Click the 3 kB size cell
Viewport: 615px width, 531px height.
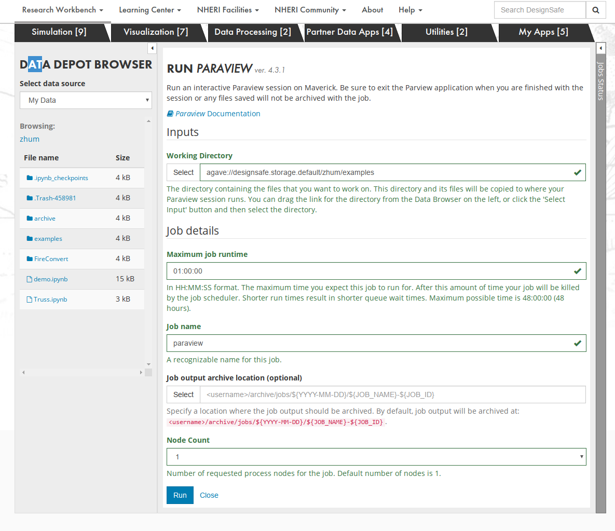[x=123, y=299]
